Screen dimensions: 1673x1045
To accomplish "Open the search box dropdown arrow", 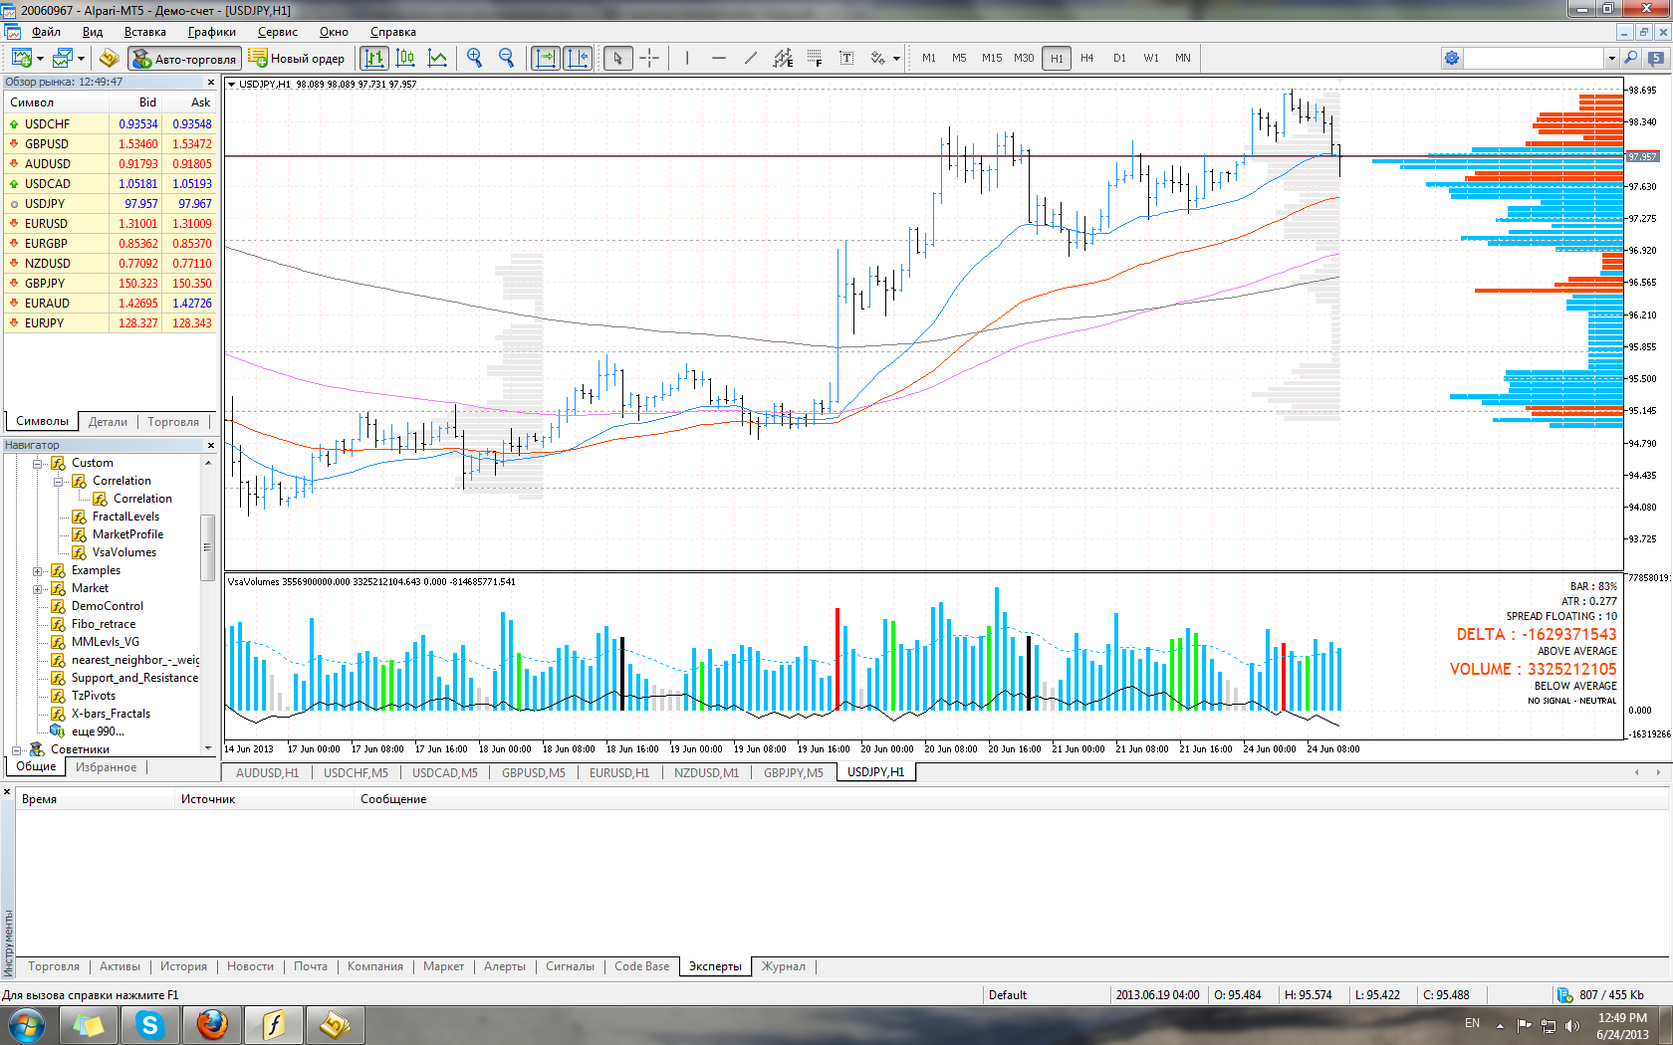I will pyautogui.click(x=1611, y=58).
